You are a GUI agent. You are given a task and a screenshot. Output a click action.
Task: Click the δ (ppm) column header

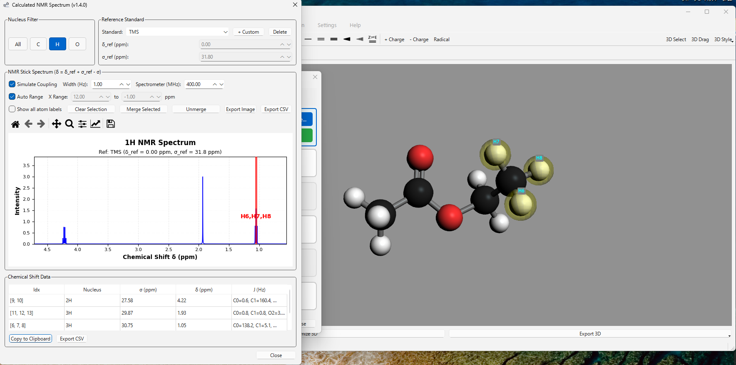point(204,290)
